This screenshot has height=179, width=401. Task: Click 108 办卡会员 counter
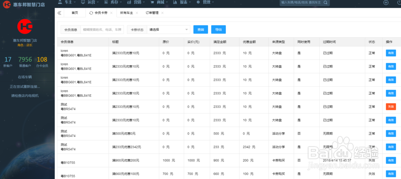tap(42, 62)
